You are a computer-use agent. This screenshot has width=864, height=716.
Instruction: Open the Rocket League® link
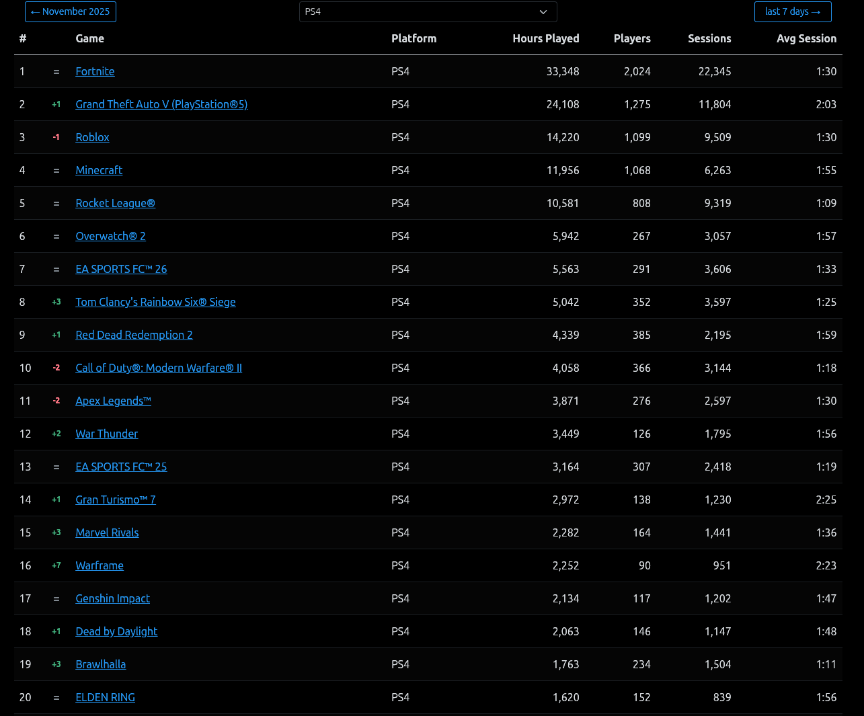[x=115, y=203]
